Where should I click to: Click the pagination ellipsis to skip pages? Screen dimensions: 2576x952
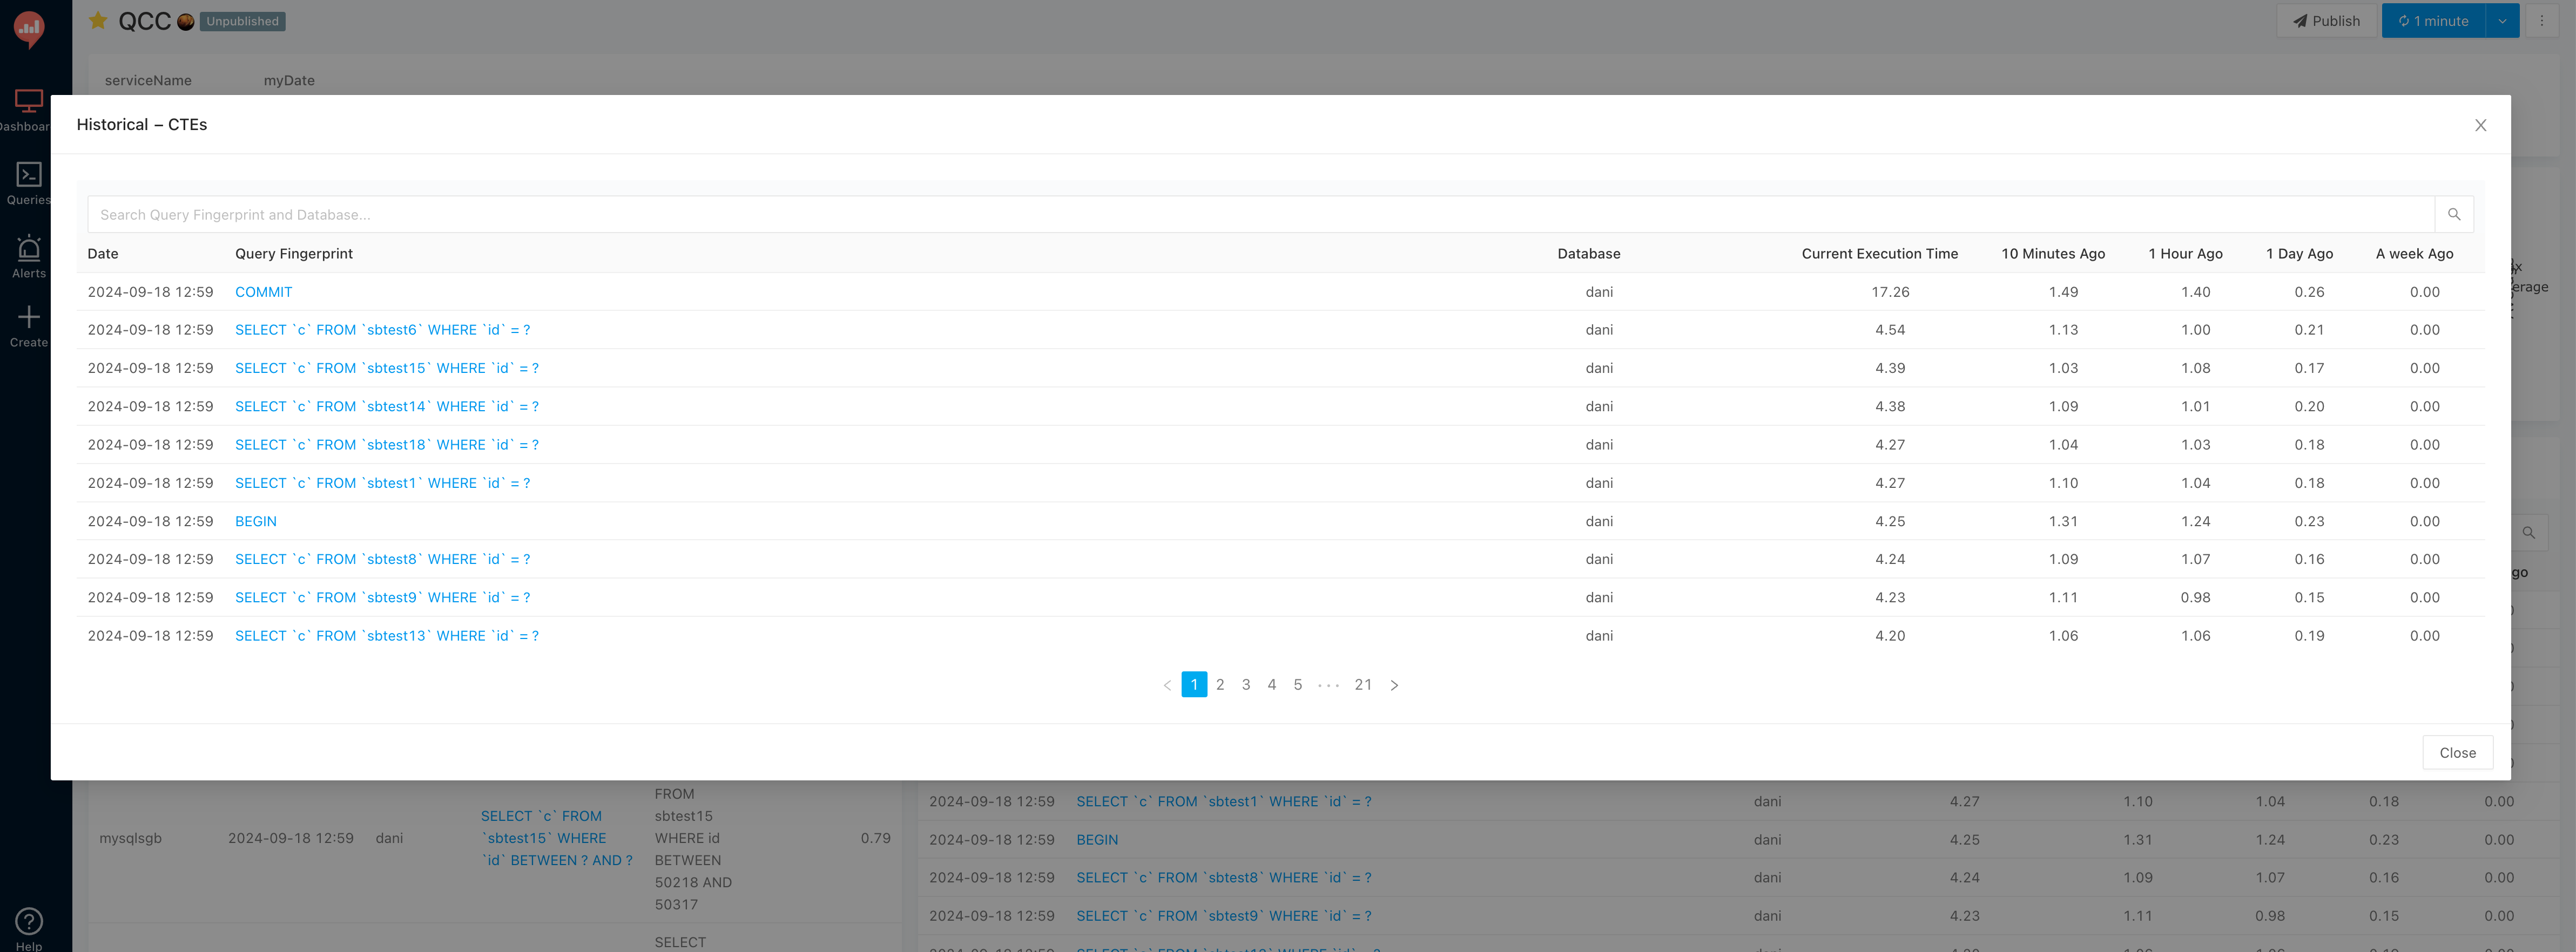tap(1328, 684)
